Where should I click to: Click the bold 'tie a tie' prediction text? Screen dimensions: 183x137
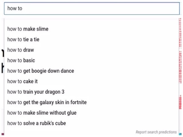tap(31, 39)
